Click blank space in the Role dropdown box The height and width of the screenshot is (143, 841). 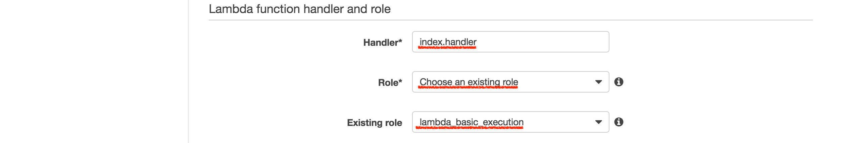pyautogui.click(x=557, y=82)
